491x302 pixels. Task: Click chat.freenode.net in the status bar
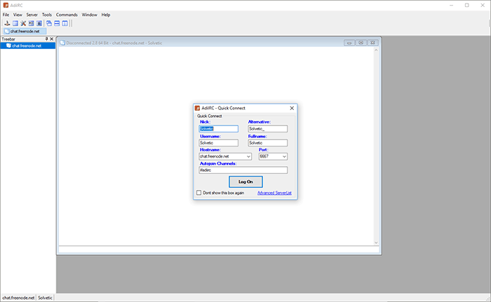click(x=18, y=298)
